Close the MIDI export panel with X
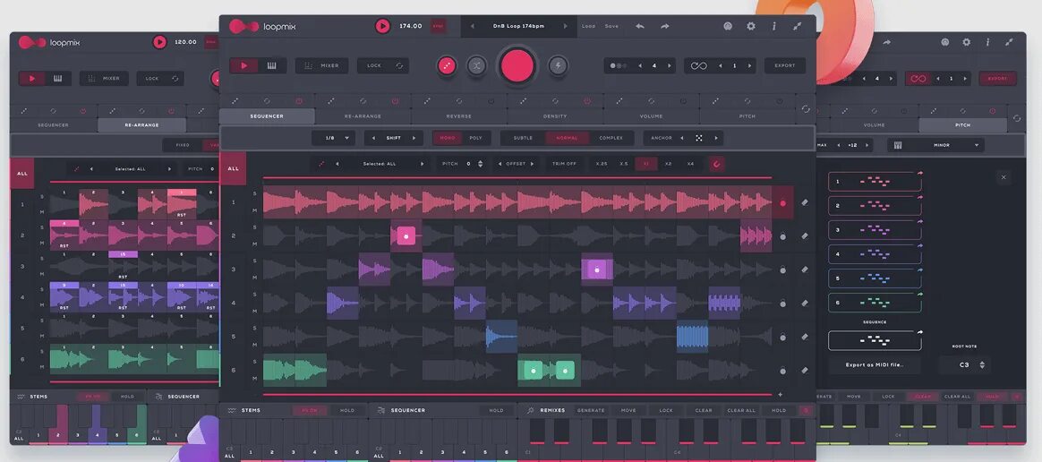This screenshot has width=1042, height=462. pyautogui.click(x=1004, y=177)
